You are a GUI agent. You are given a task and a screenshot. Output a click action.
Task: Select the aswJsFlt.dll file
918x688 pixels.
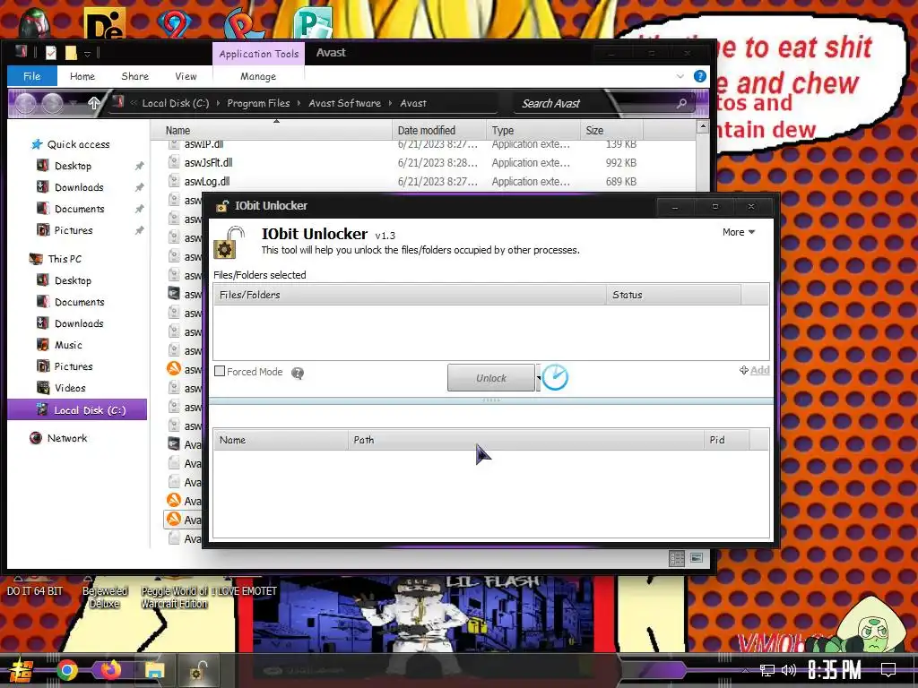tap(208, 163)
